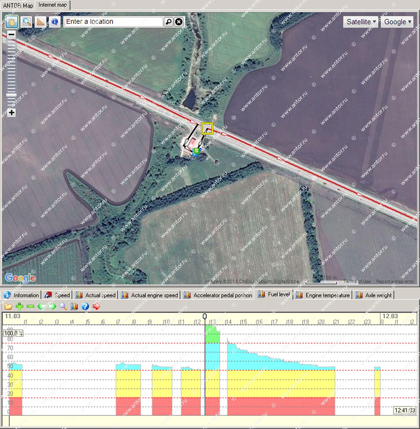Click the green right arrow in chart toolbar
This screenshot has width=420, height=429.
[52, 306]
